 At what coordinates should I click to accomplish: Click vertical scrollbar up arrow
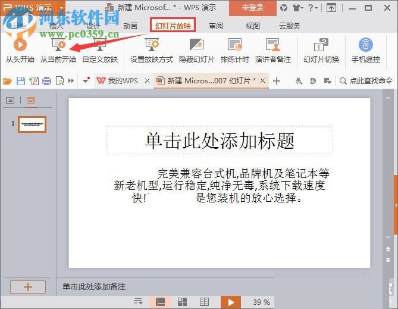tap(388, 98)
